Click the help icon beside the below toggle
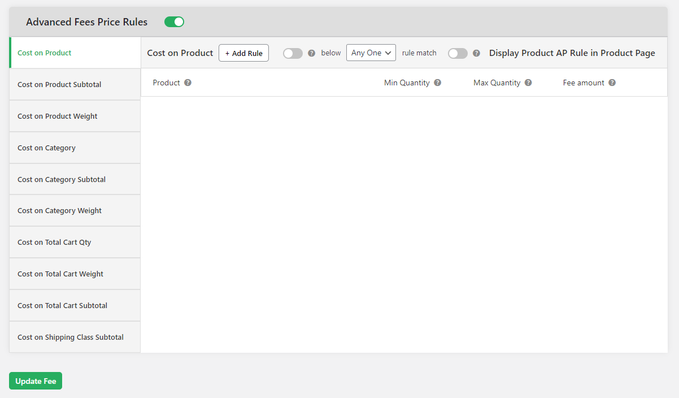This screenshot has width=679, height=398. coord(311,53)
